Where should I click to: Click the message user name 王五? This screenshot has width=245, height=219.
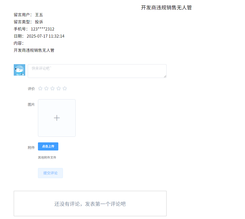coord(39,15)
